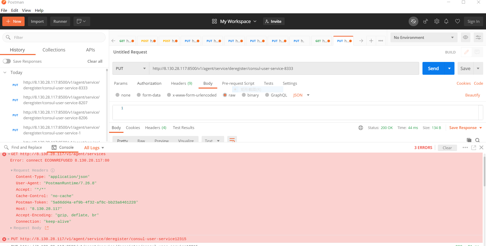Viewport: 486px width, 246px height.
Task: Select x-www-form-urlencoded radio button
Action: point(169,95)
